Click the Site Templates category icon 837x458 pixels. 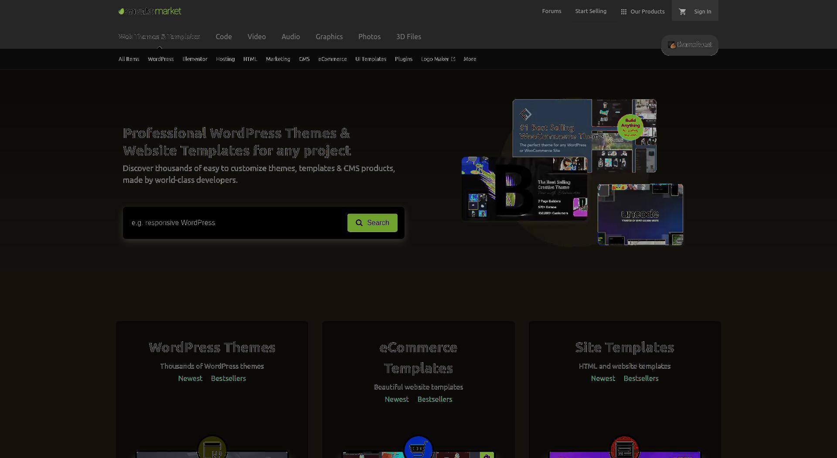(625, 448)
